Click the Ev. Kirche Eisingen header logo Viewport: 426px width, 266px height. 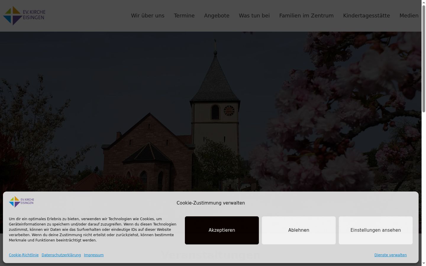coord(24,16)
